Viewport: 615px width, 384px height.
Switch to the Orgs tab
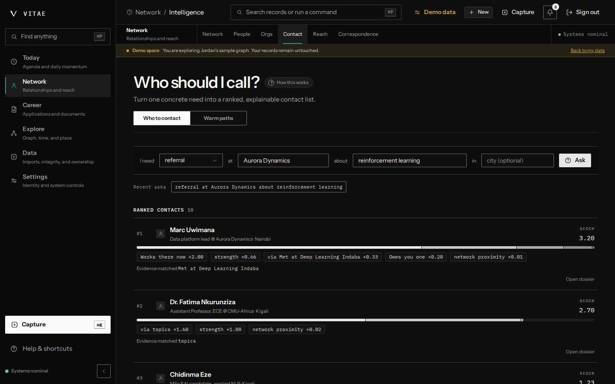click(x=266, y=34)
